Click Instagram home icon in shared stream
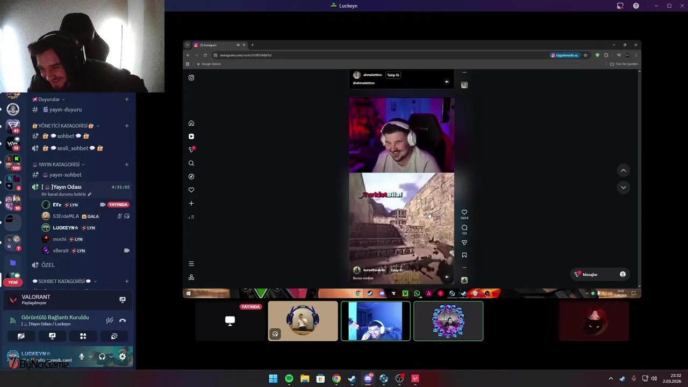688x387 pixels. tap(191, 123)
